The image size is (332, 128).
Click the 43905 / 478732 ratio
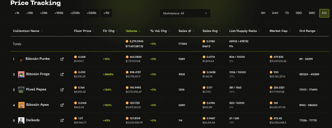tap(239, 41)
